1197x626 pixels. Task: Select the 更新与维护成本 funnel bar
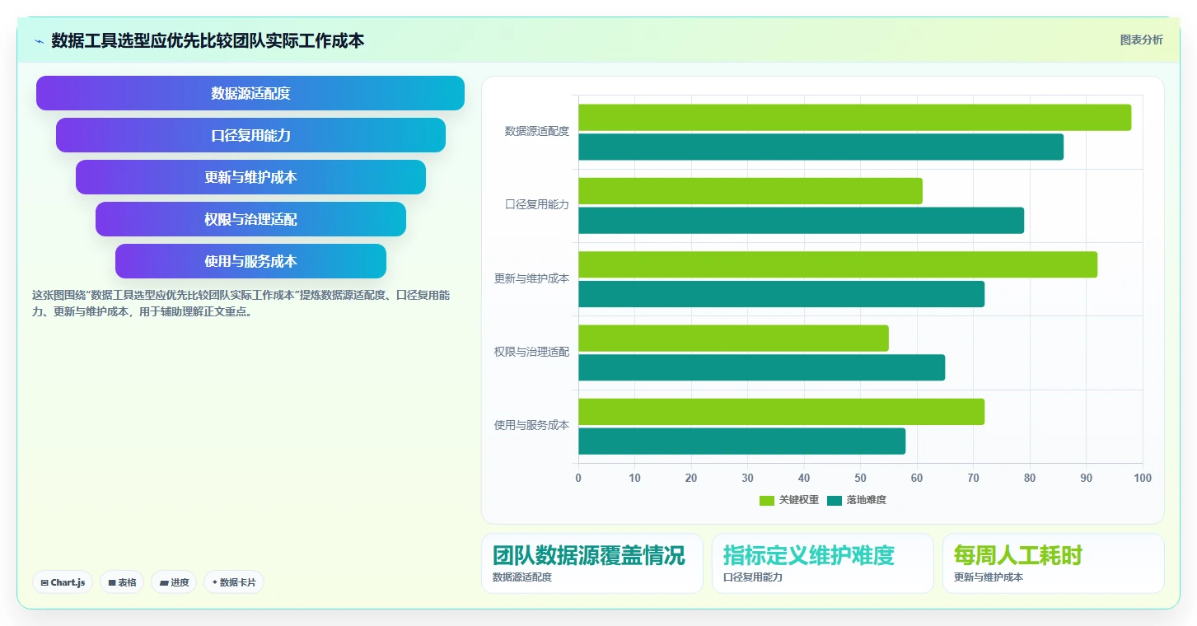coord(250,177)
